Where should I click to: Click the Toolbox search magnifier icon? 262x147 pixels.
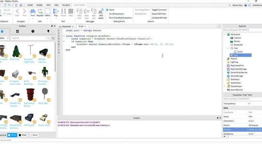48,38
